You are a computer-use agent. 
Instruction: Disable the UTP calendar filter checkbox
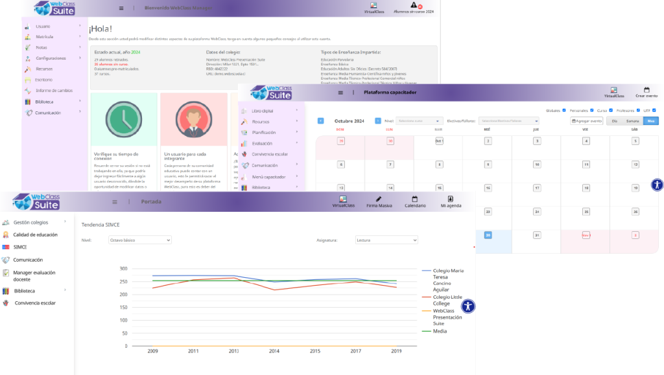pyautogui.click(x=654, y=110)
